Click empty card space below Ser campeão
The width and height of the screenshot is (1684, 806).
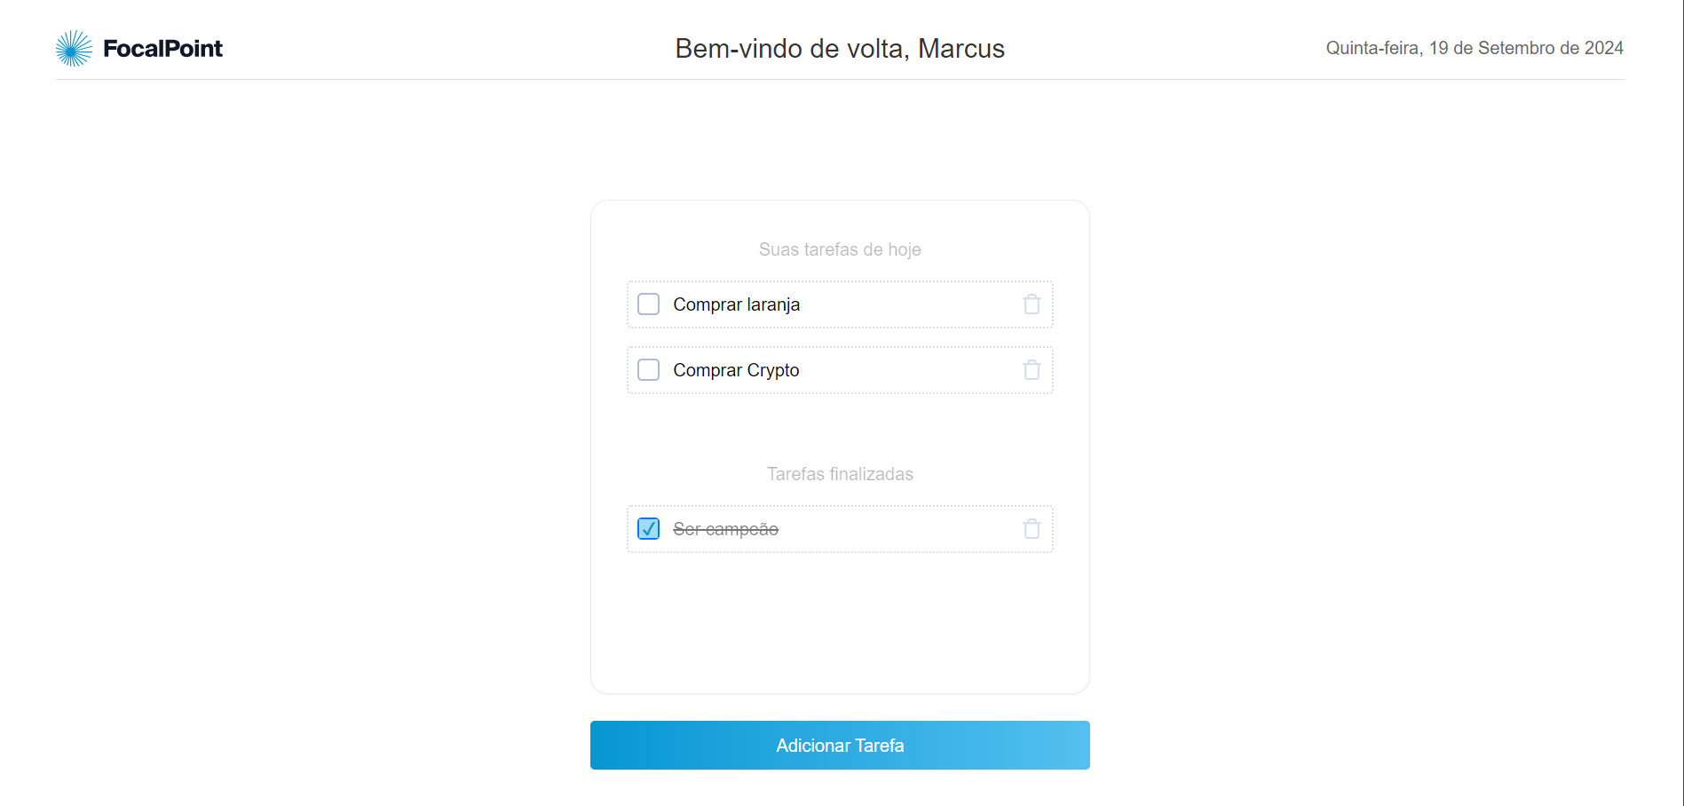pos(840,621)
